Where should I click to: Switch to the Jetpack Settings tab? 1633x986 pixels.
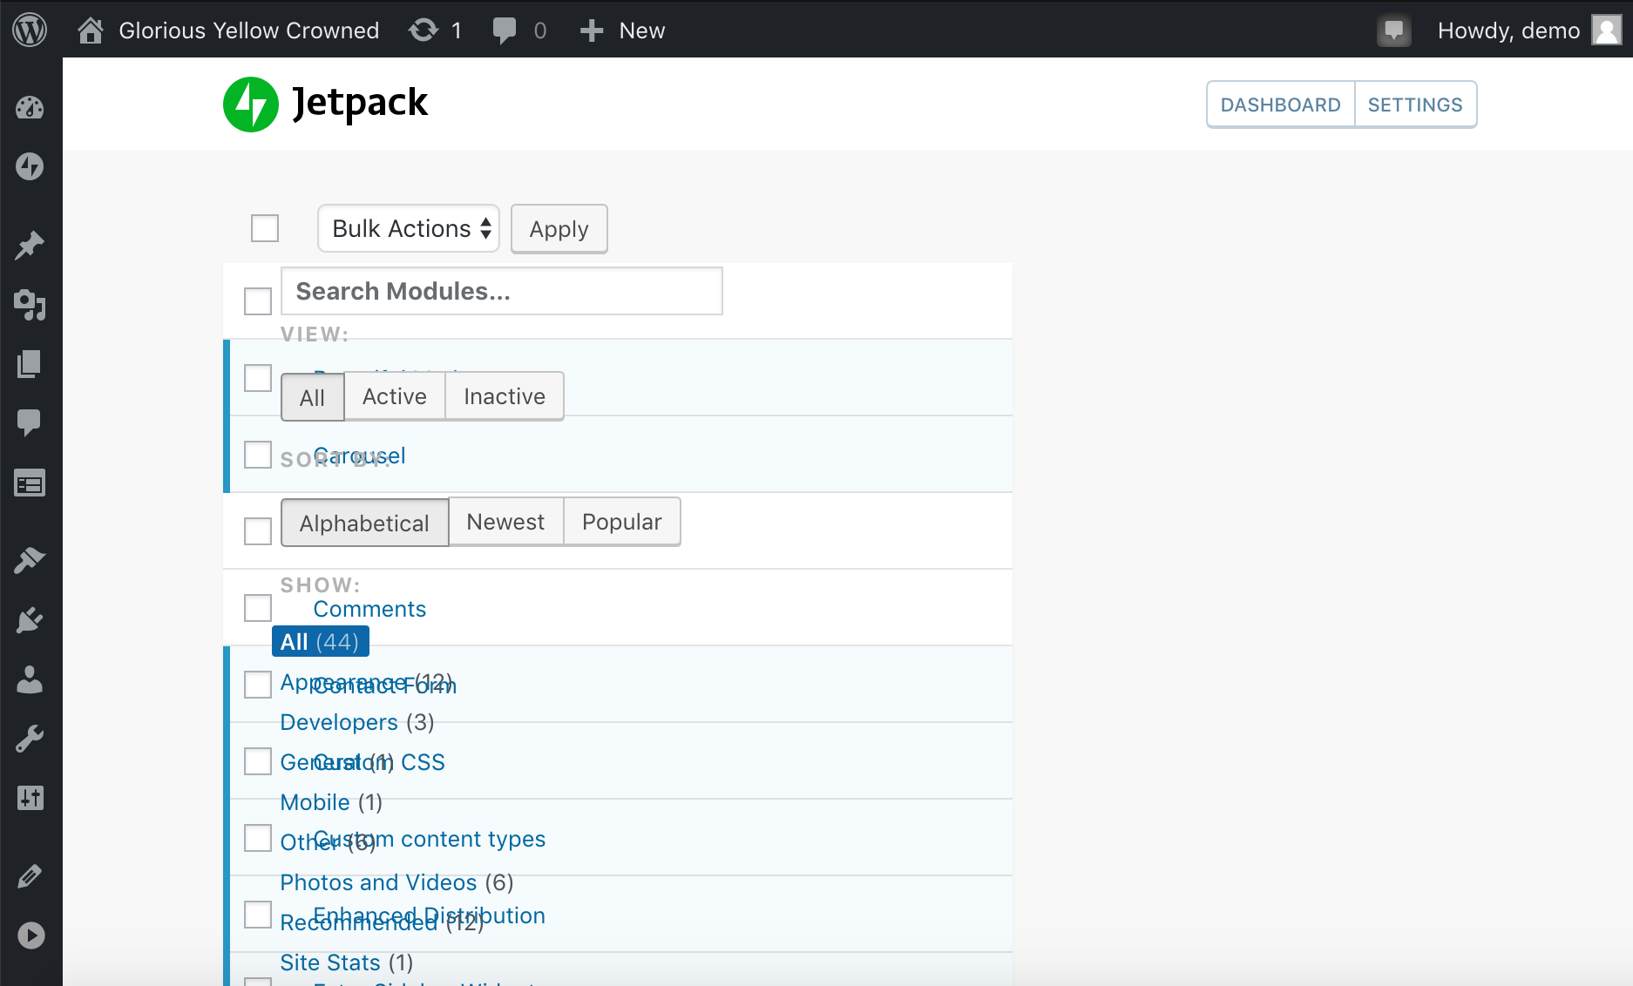point(1415,105)
